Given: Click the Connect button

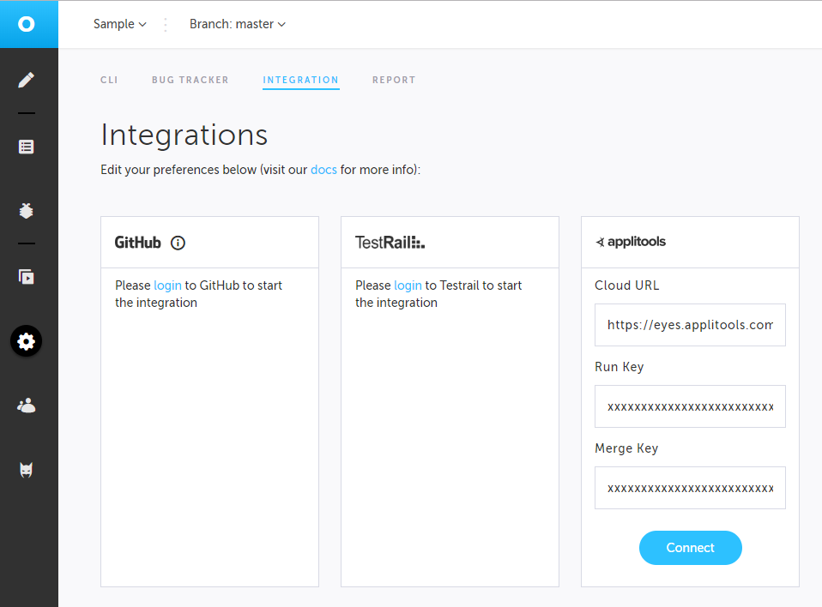Looking at the screenshot, I should coord(691,548).
